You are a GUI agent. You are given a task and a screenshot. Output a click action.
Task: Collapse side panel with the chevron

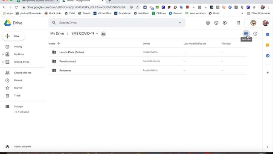[x=267, y=147]
